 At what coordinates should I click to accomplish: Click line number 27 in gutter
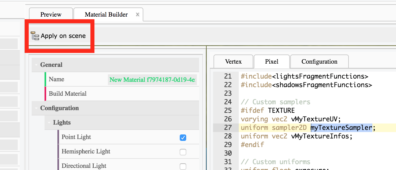click(228, 127)
